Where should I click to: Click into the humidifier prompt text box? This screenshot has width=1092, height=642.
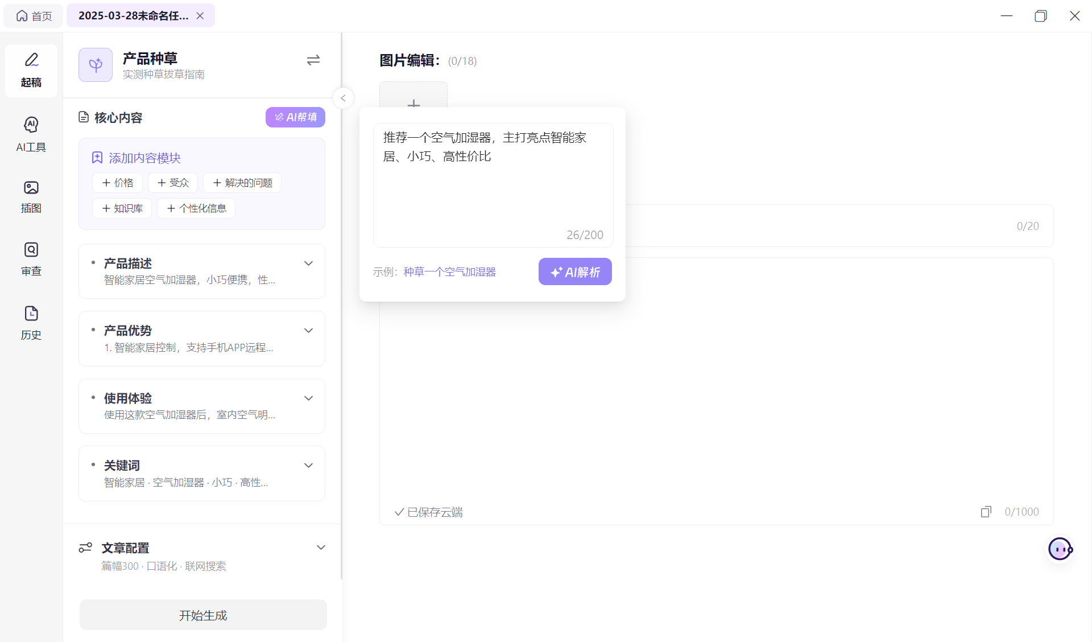493,185
